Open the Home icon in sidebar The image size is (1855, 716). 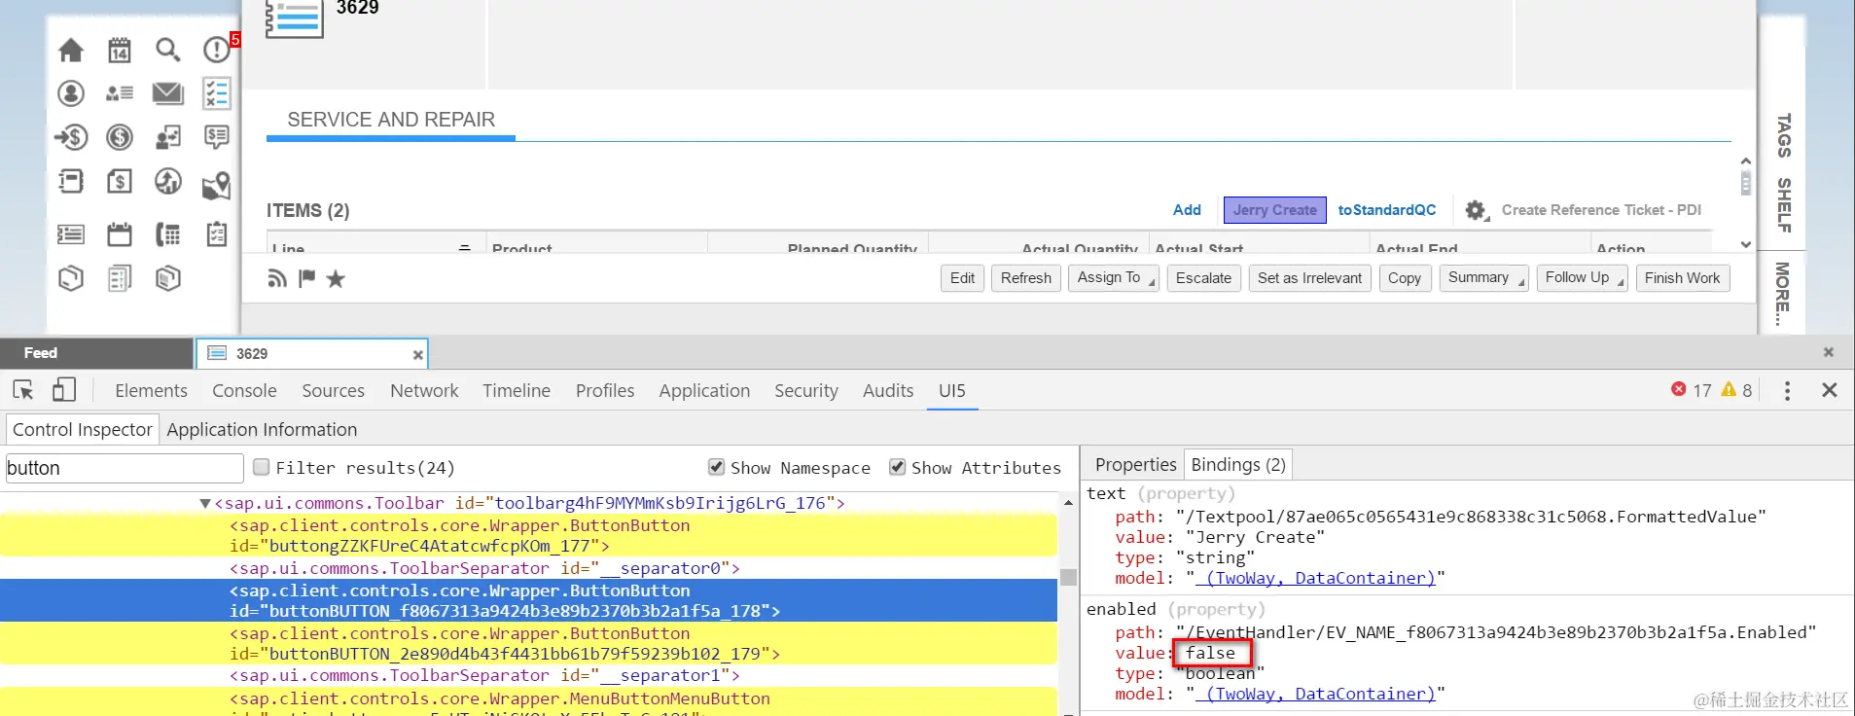point(71,50)
